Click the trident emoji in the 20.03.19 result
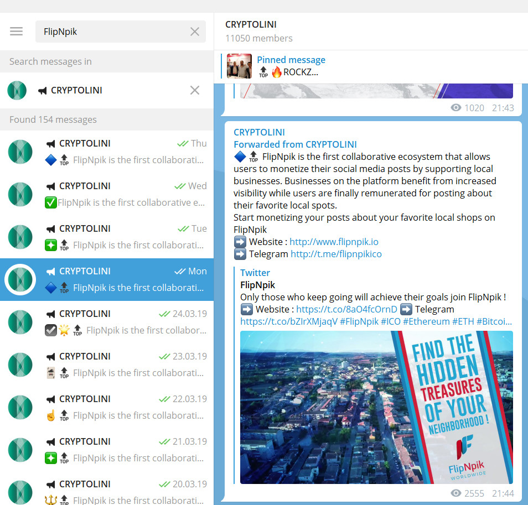This screenshot has width=528, height=505. 51,500
